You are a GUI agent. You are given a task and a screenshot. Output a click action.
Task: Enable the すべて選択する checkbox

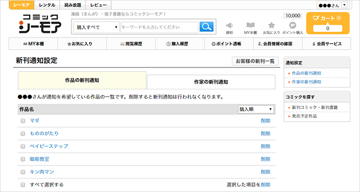tap(23, 185)
